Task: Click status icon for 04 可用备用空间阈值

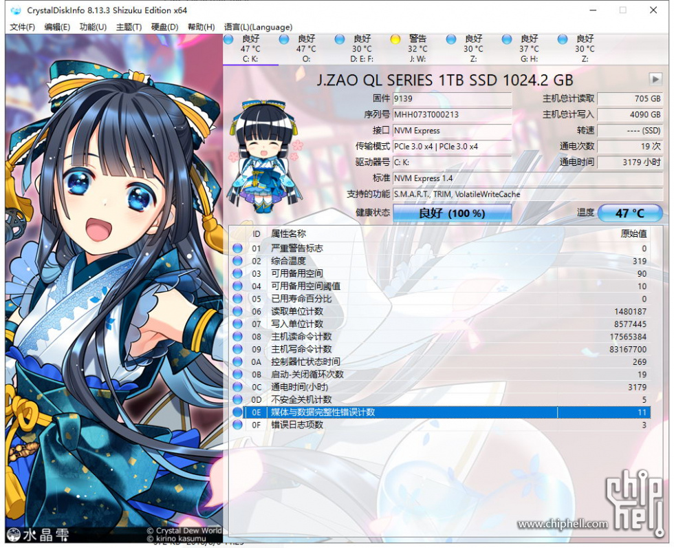Action: click(237, 286)
